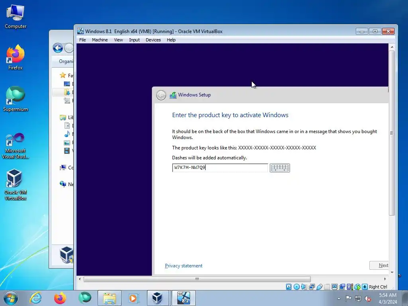Switch to the Windows 8.1 VM taskbar button
408x306 pixels.
[183, 298]
